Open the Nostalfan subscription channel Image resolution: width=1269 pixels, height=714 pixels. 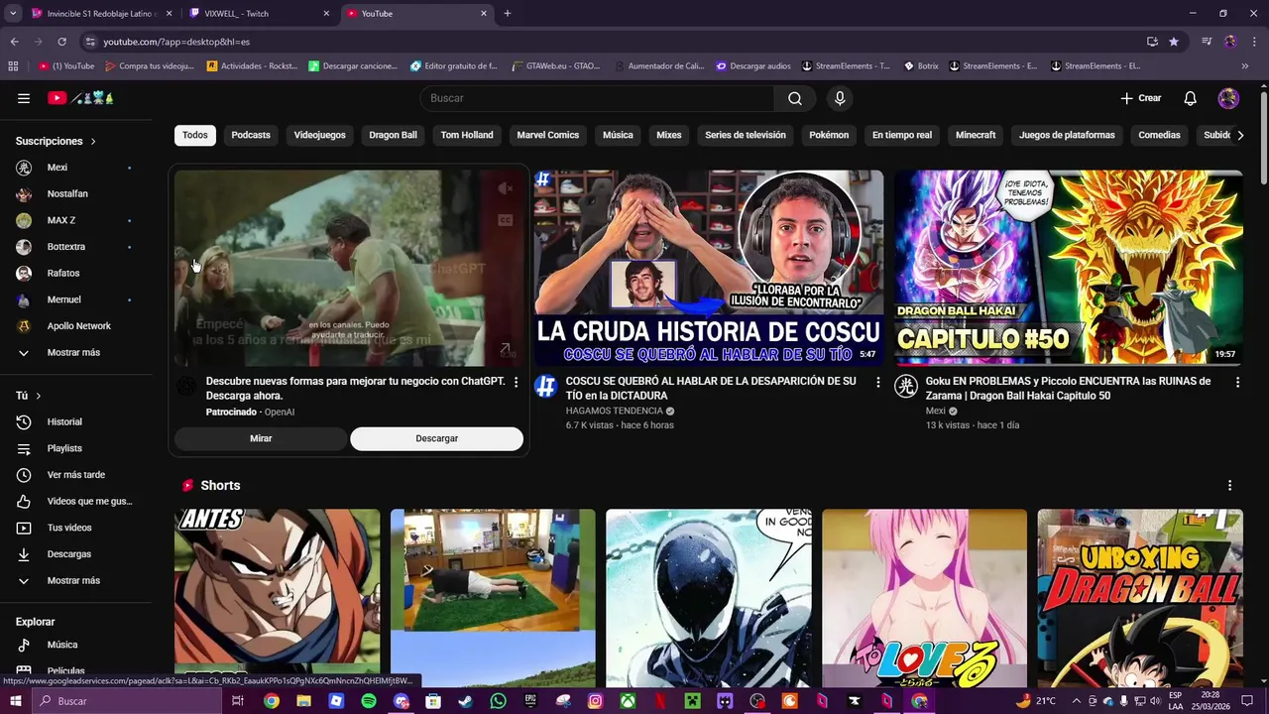74,194
